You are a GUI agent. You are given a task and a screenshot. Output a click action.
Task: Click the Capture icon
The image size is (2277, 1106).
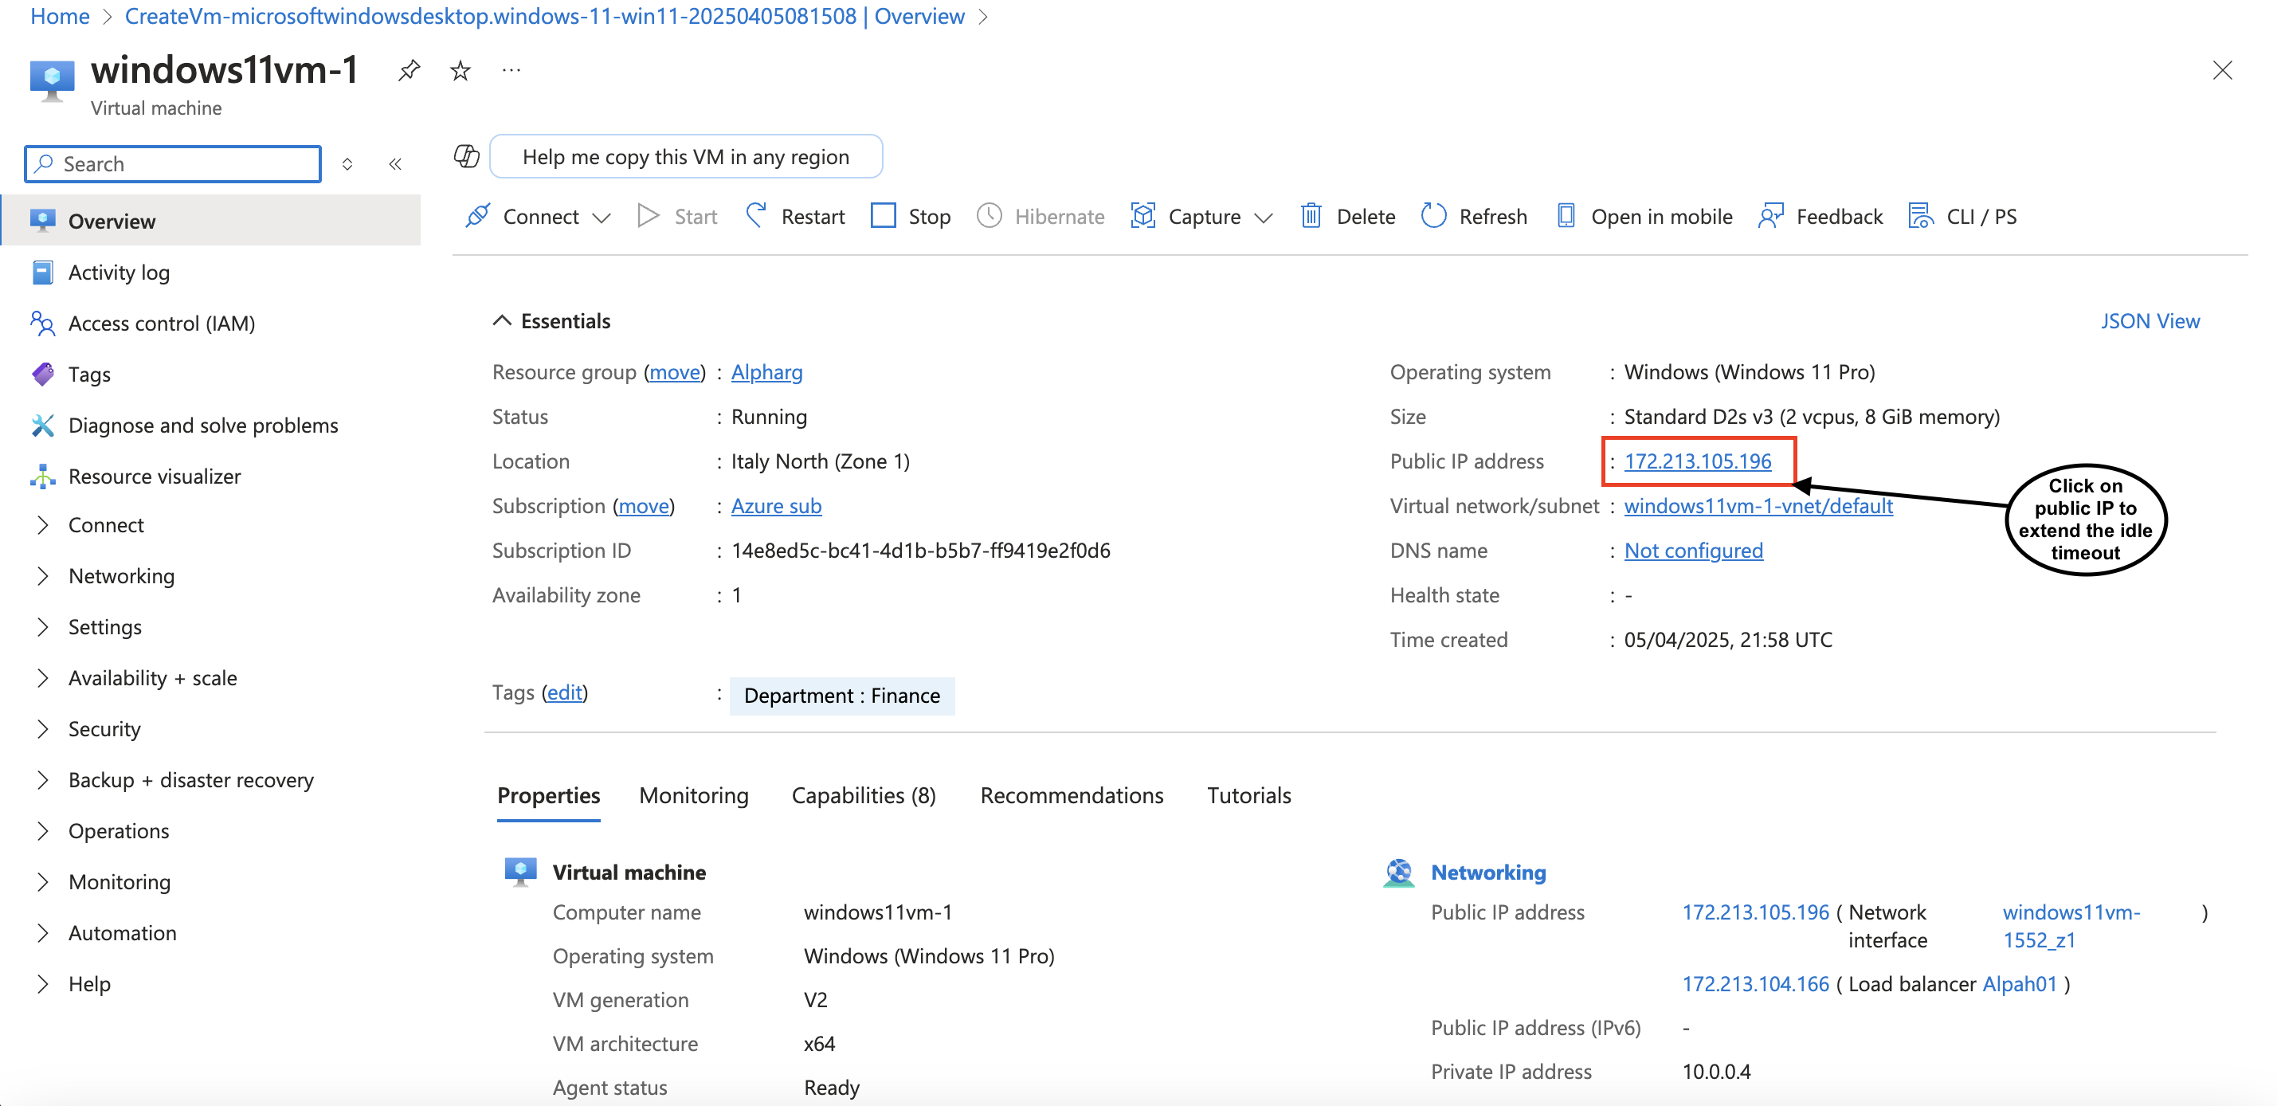[x=1143, y=216]
